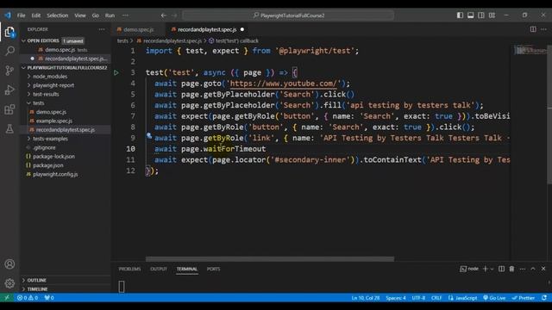Go forward with the navigation arrow
This screenshot has height=310, width=552.
tap(174, 15)
